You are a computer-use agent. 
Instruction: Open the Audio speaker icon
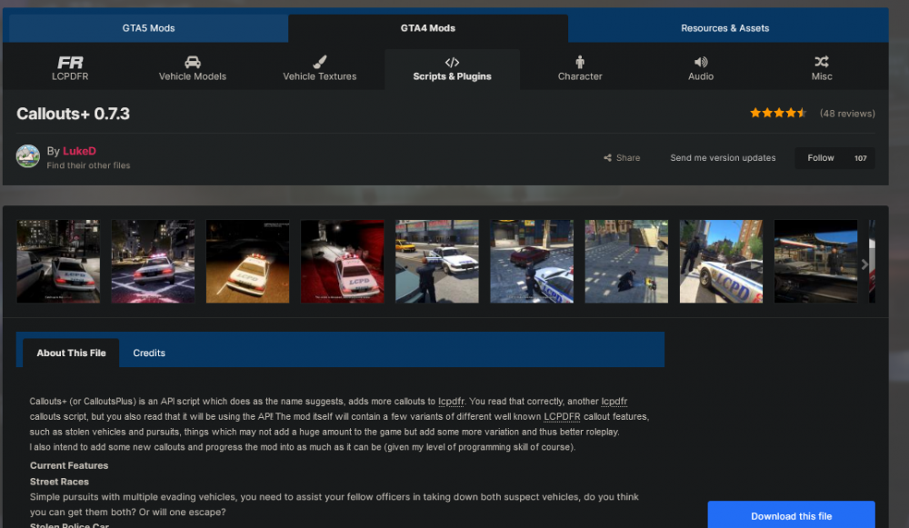click(701, 62)
